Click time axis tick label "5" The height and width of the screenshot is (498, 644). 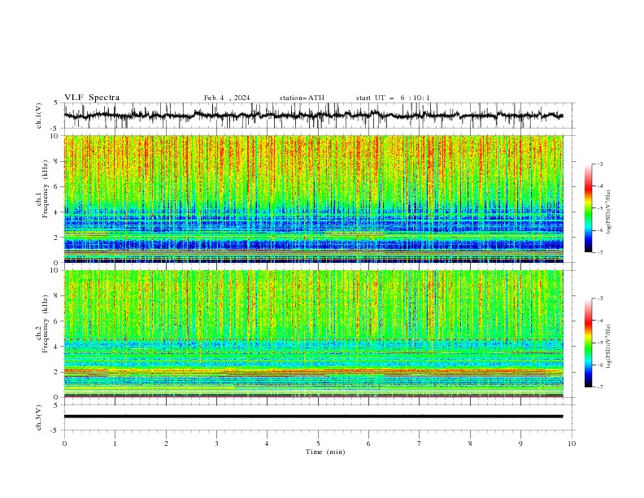pos(318,443)
